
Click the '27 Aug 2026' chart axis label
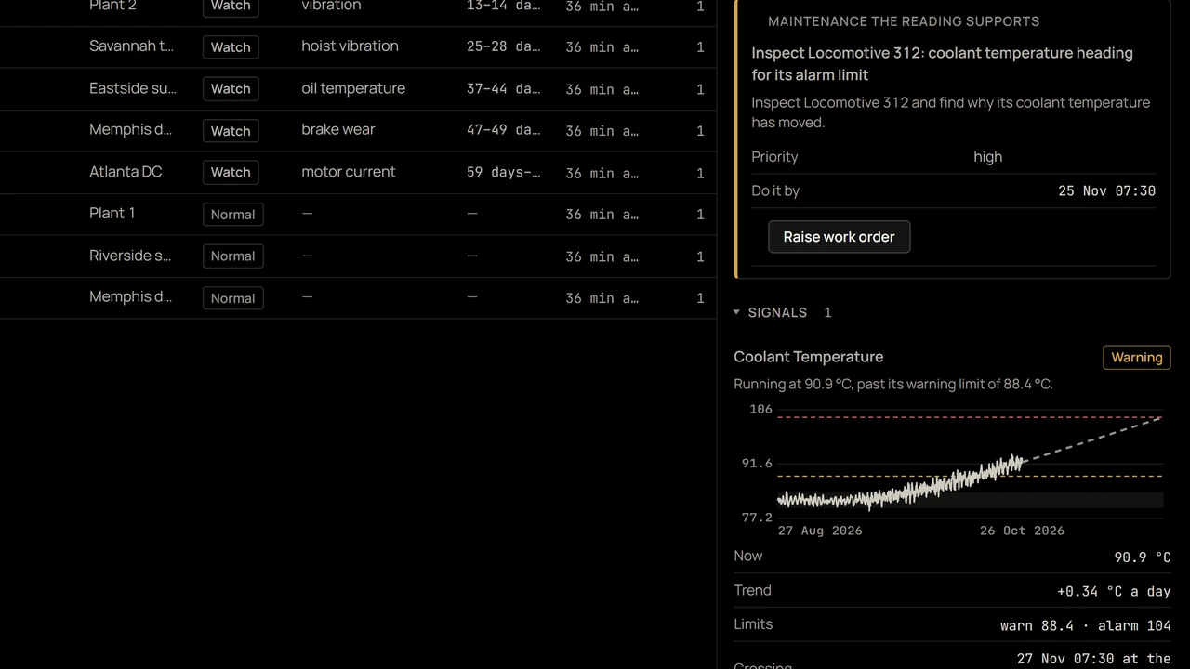820,531
